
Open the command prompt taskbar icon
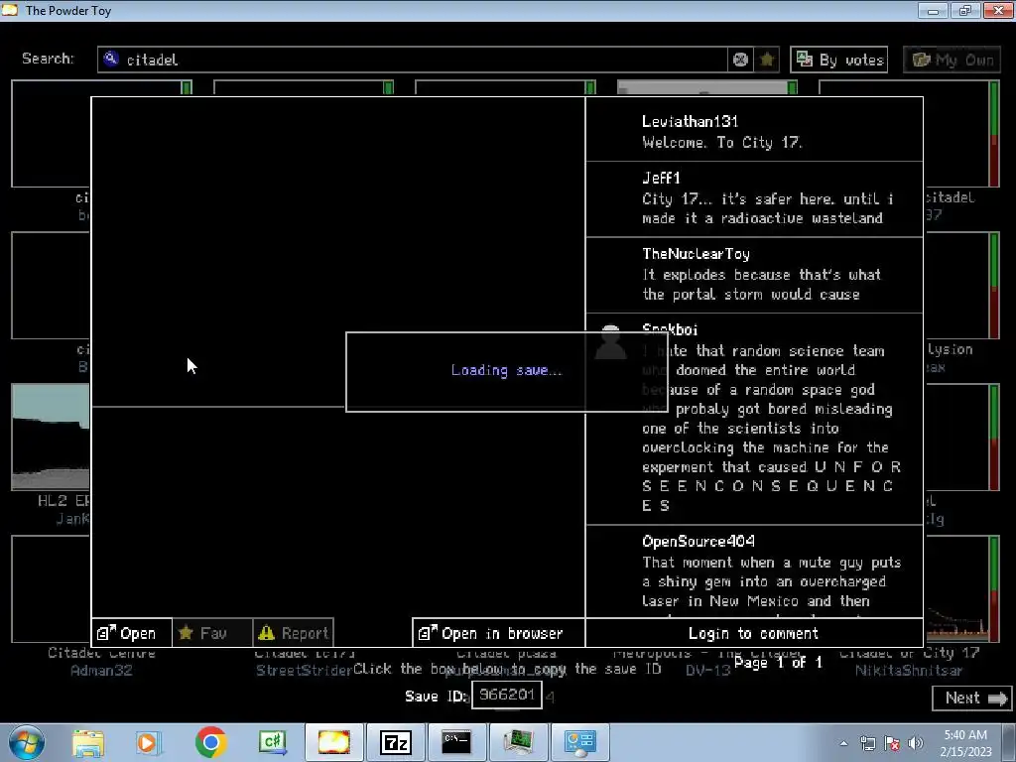[456, 742]
